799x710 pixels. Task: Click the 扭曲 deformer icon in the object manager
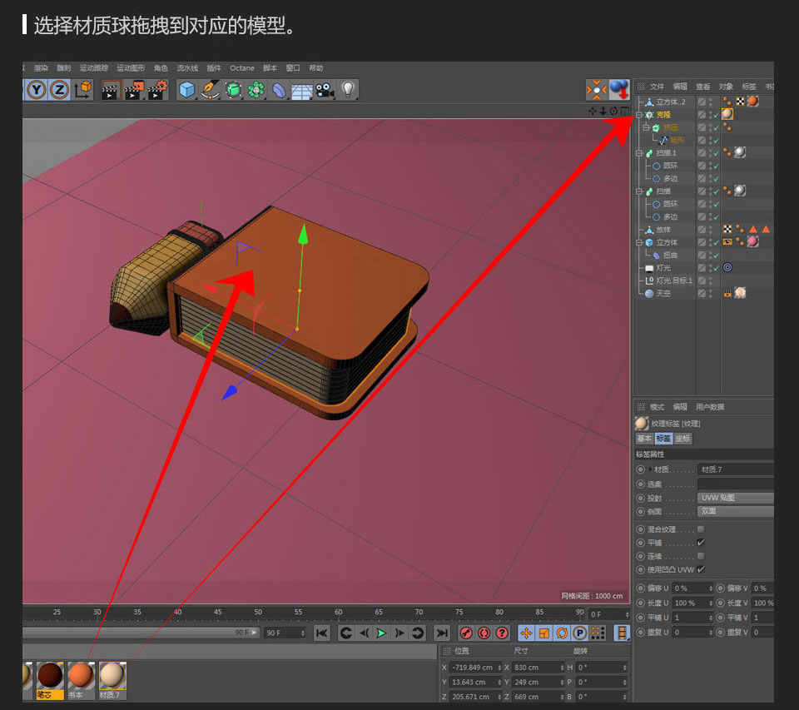656,255
